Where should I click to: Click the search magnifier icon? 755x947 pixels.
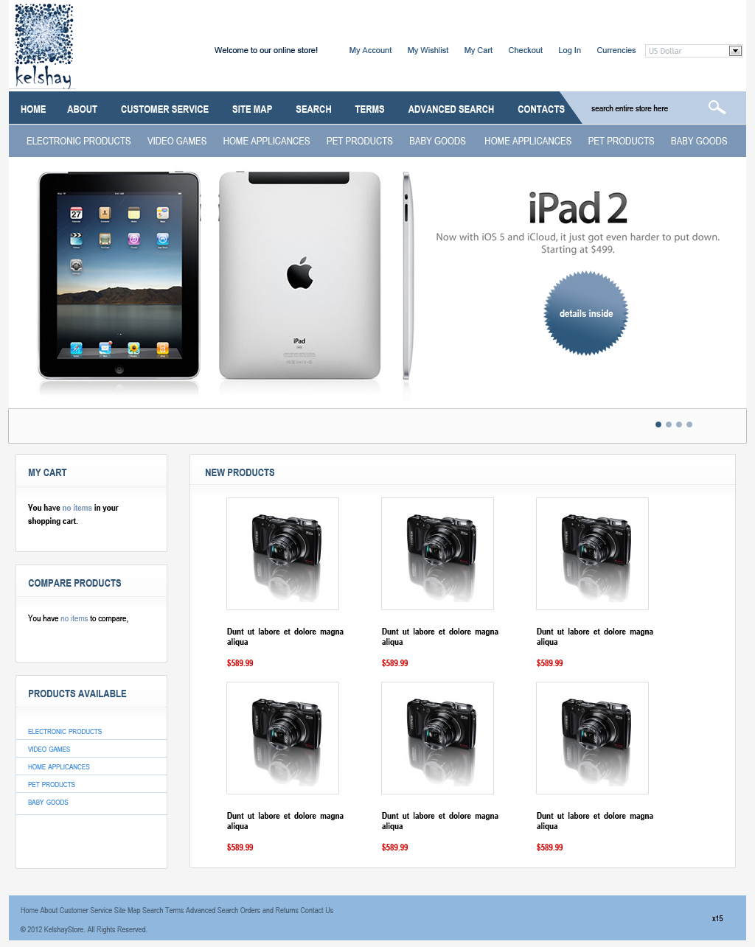click(x=717, y=108)
